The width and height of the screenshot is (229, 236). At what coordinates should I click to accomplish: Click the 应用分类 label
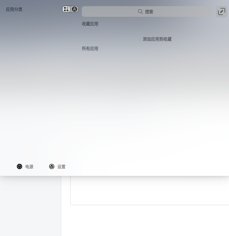(14, 9)
